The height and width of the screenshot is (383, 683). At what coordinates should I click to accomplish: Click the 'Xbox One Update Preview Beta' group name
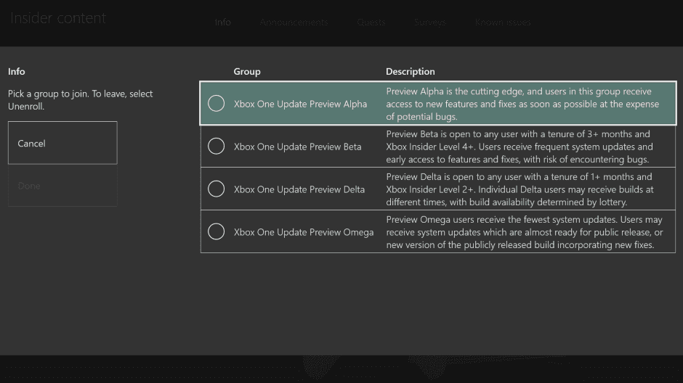(x=297, y=147)
